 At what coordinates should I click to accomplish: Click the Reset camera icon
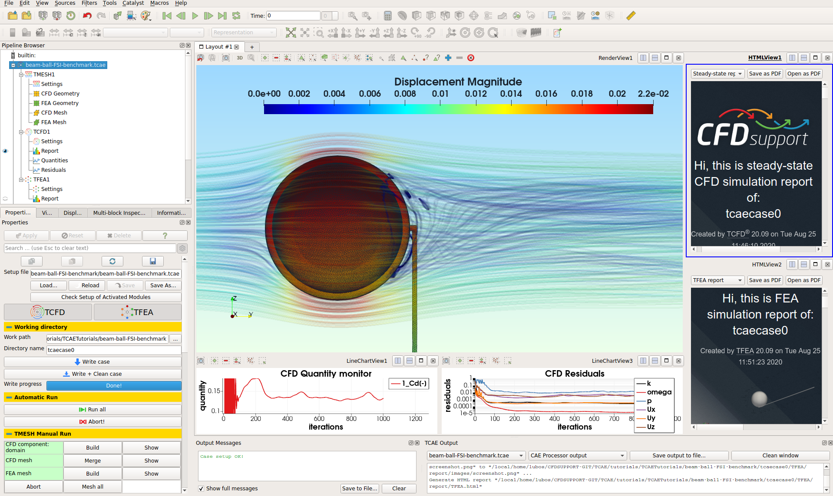coord(291,33)
